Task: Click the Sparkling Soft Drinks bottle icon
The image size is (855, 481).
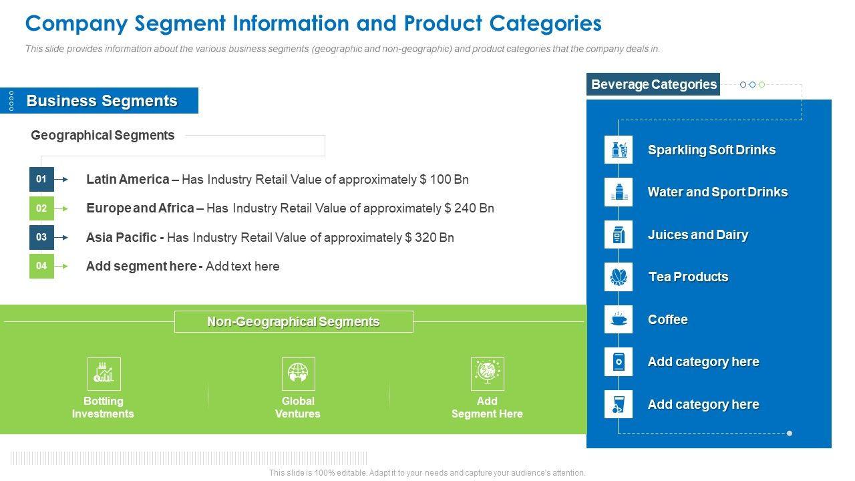Action: (x=618, y=150)
